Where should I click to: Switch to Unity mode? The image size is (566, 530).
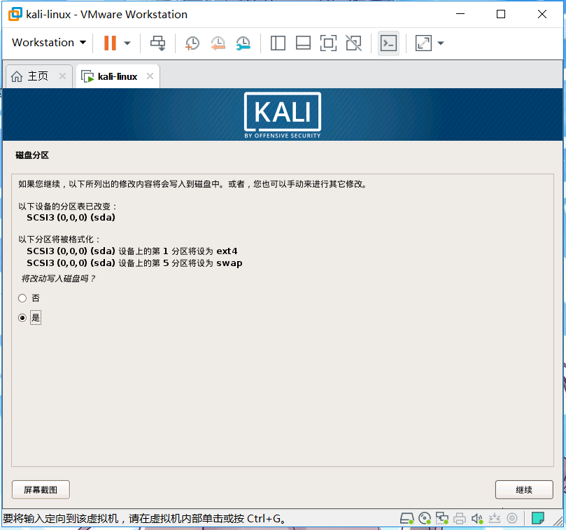coord(354,43)
